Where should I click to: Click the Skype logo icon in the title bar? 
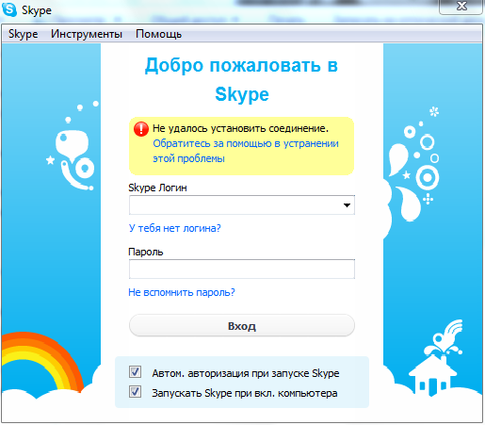point(9,9)
